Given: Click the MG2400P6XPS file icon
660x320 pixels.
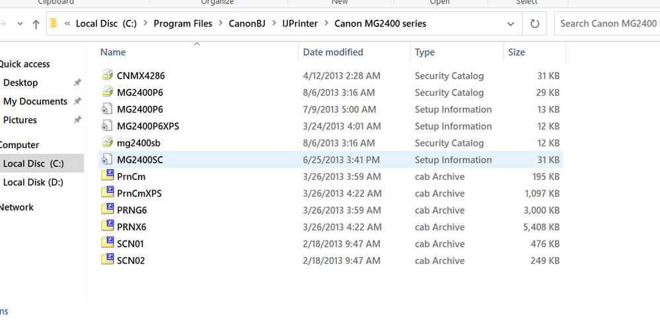Looking at the screenshot, I should 107,126.
